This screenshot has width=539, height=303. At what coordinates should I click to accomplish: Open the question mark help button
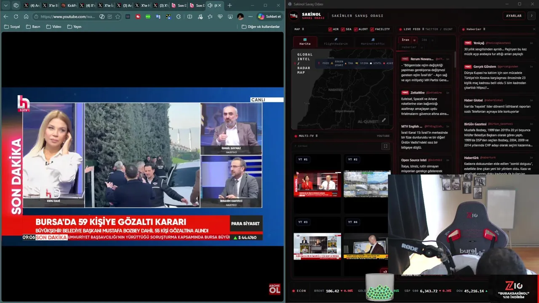tap(531, 16)
